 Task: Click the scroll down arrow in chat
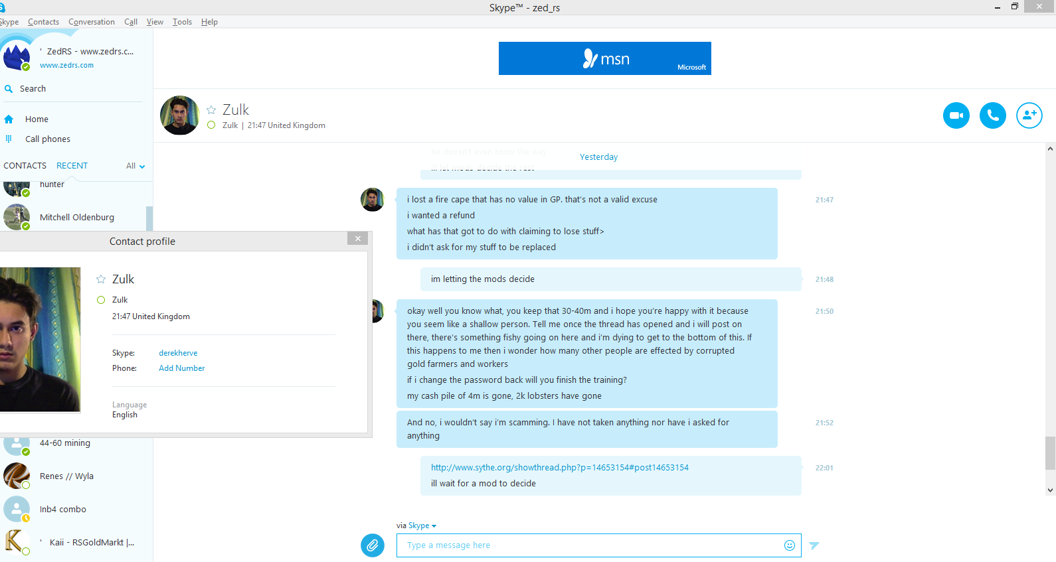(x=1050, y=490)
